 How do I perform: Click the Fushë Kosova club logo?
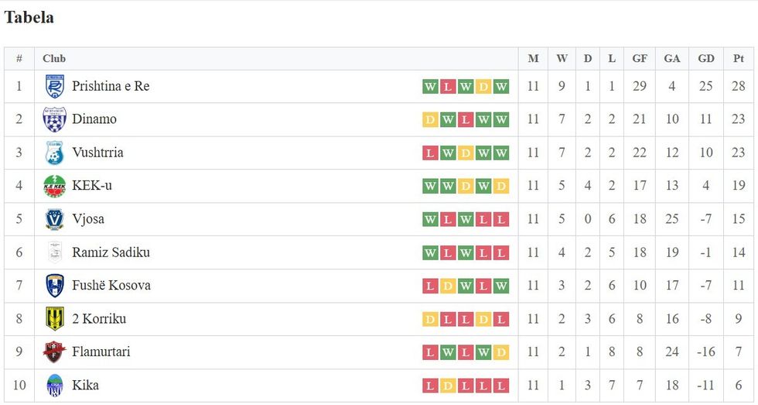[x=54, y=286]
